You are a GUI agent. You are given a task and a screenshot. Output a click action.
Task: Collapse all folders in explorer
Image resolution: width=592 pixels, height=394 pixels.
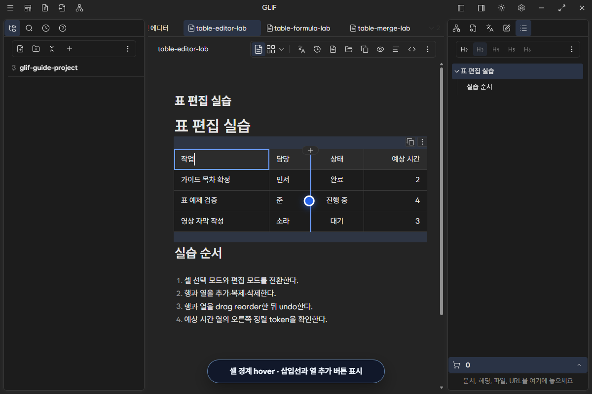point(52,49)
